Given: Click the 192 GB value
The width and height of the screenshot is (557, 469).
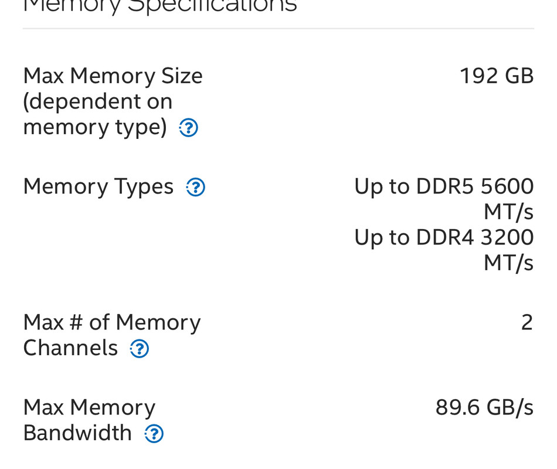Looking at the screenshot, I should tap(497, 76).
